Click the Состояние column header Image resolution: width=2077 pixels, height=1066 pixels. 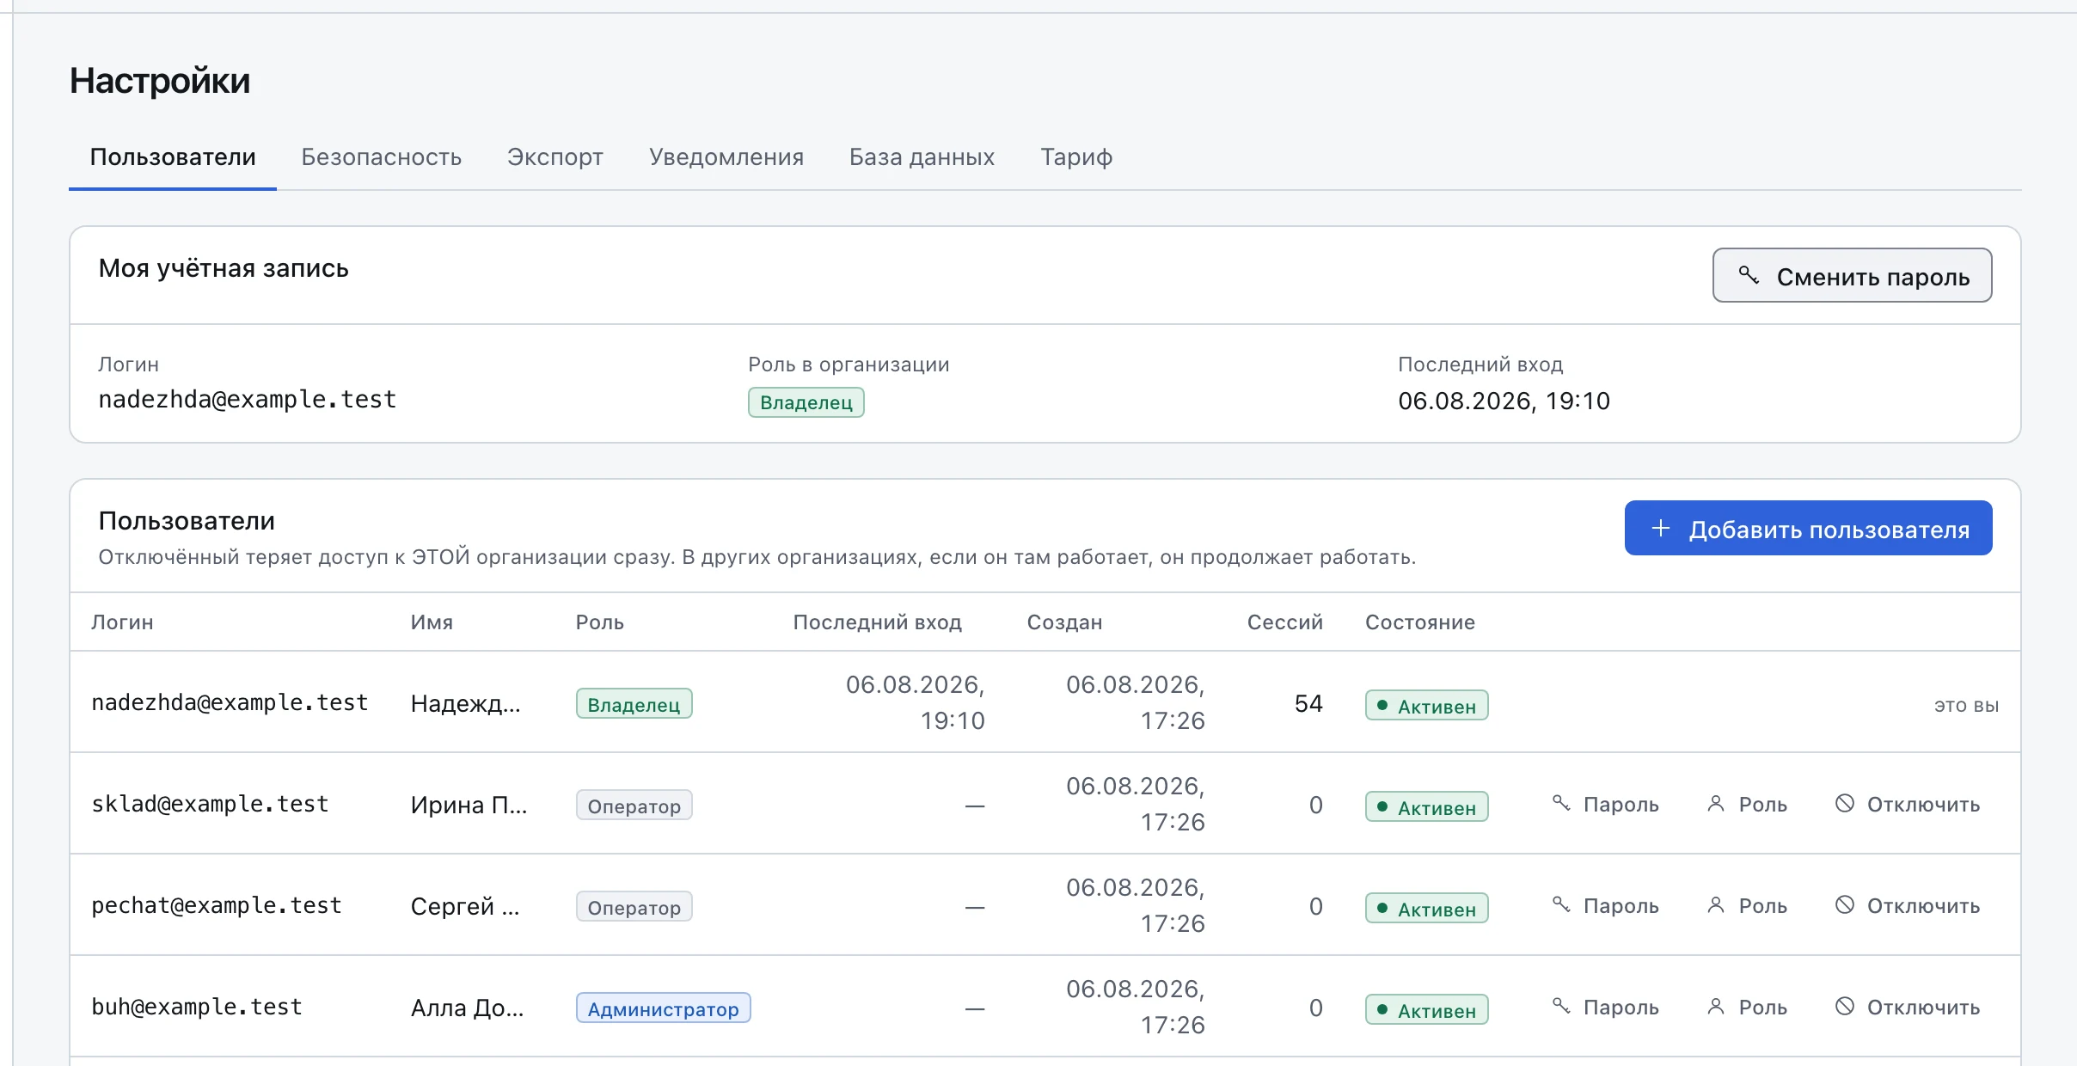click(1420, 622)
